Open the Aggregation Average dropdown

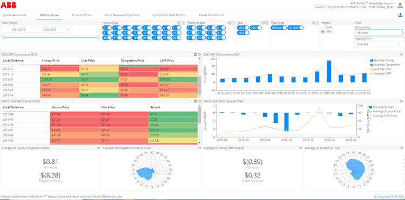pyautogui.click(x=379, y=44)
